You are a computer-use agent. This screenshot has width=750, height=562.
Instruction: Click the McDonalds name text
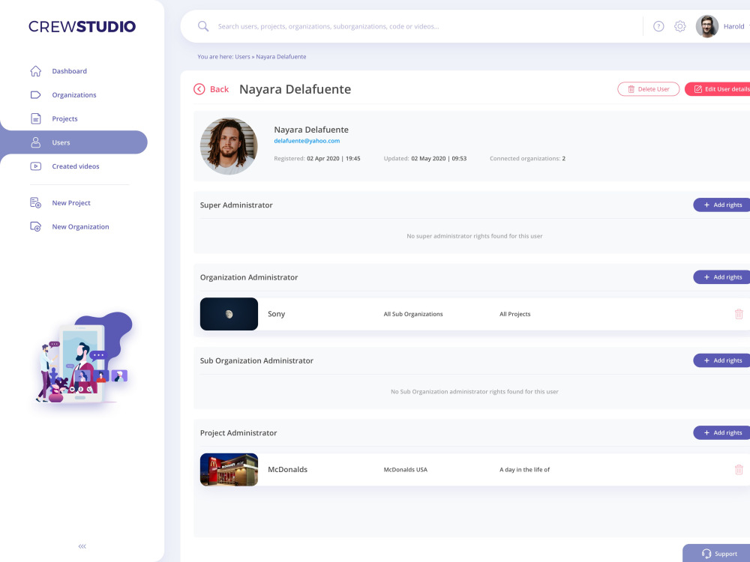tap(287, 470)
